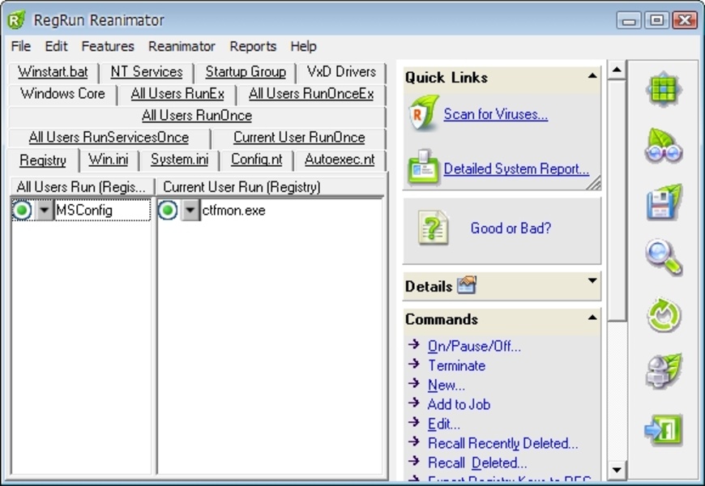The image size is (705, 486).
Task: Click the printer with leaf sidebar icon
Action: (664, 370)
